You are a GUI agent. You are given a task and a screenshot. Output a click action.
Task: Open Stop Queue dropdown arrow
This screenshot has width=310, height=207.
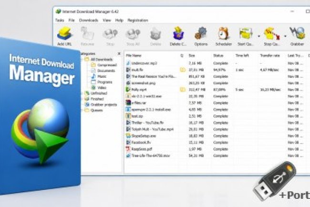(285, 36)
